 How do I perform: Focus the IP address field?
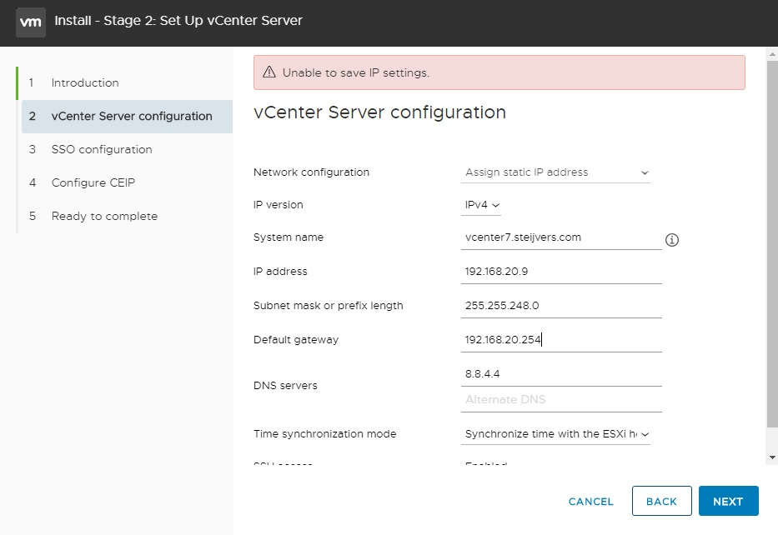coord(561,272)
